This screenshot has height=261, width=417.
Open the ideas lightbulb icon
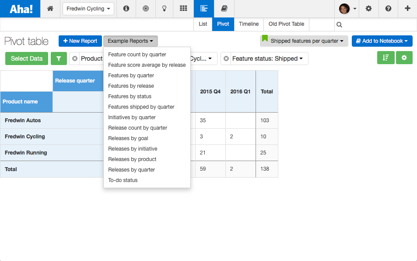point(165,9)
